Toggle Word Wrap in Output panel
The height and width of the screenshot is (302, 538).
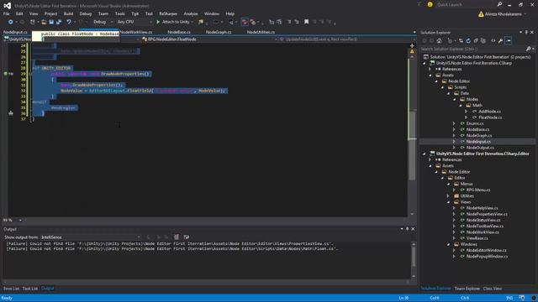[x=187, y=237]
